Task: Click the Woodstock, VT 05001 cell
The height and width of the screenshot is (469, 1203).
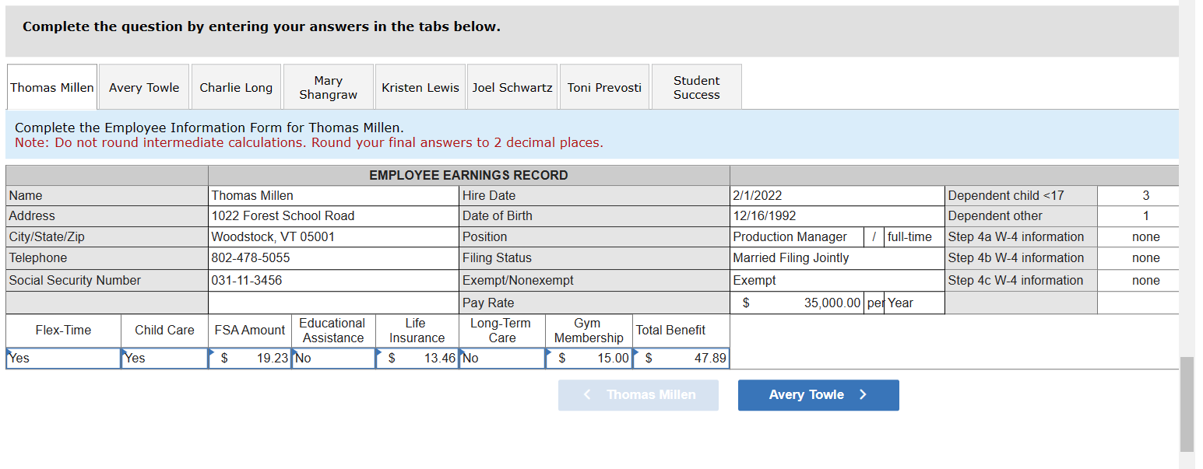Action: coord(335,237)
